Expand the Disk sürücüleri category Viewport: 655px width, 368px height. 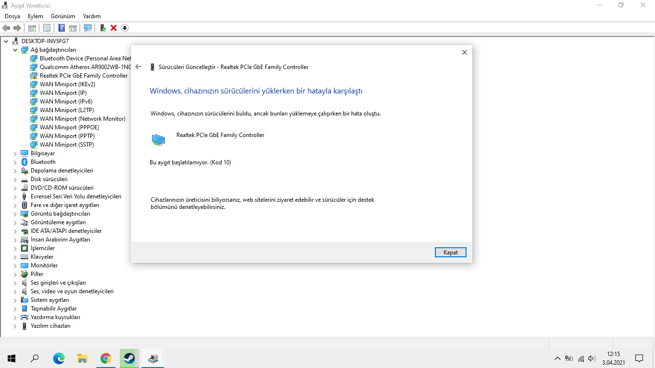(x=15, y=179)
